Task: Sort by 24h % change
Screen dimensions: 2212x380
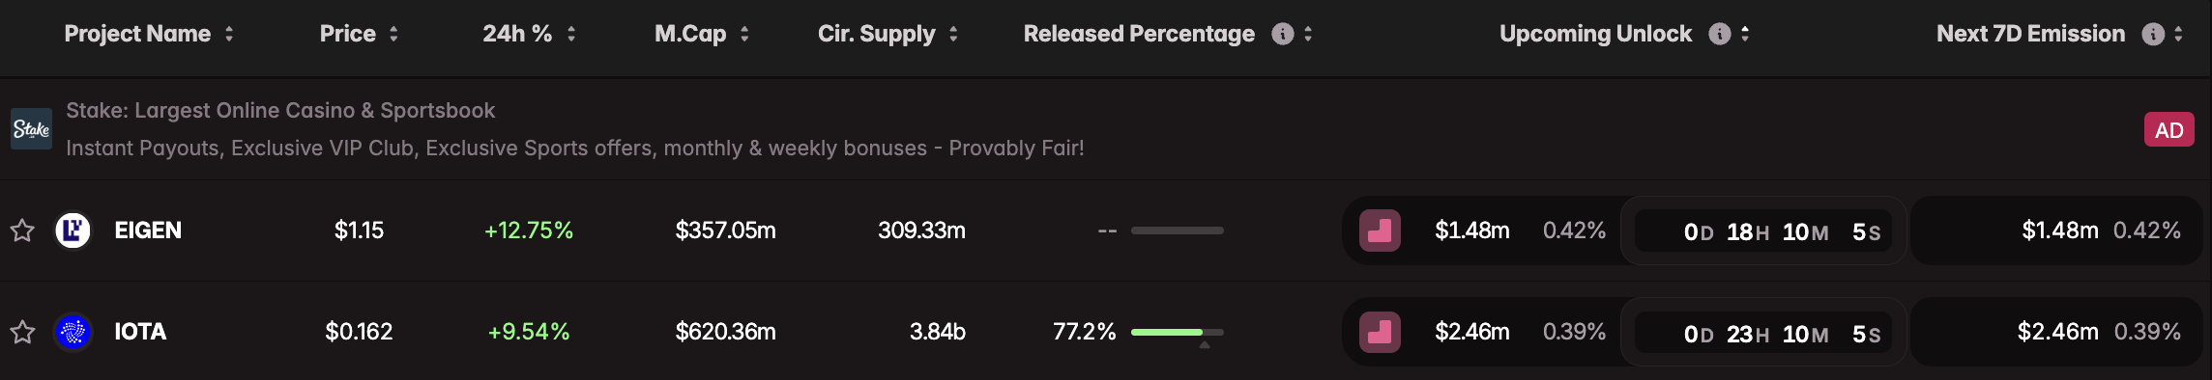Action: click(x=529, y=34)
